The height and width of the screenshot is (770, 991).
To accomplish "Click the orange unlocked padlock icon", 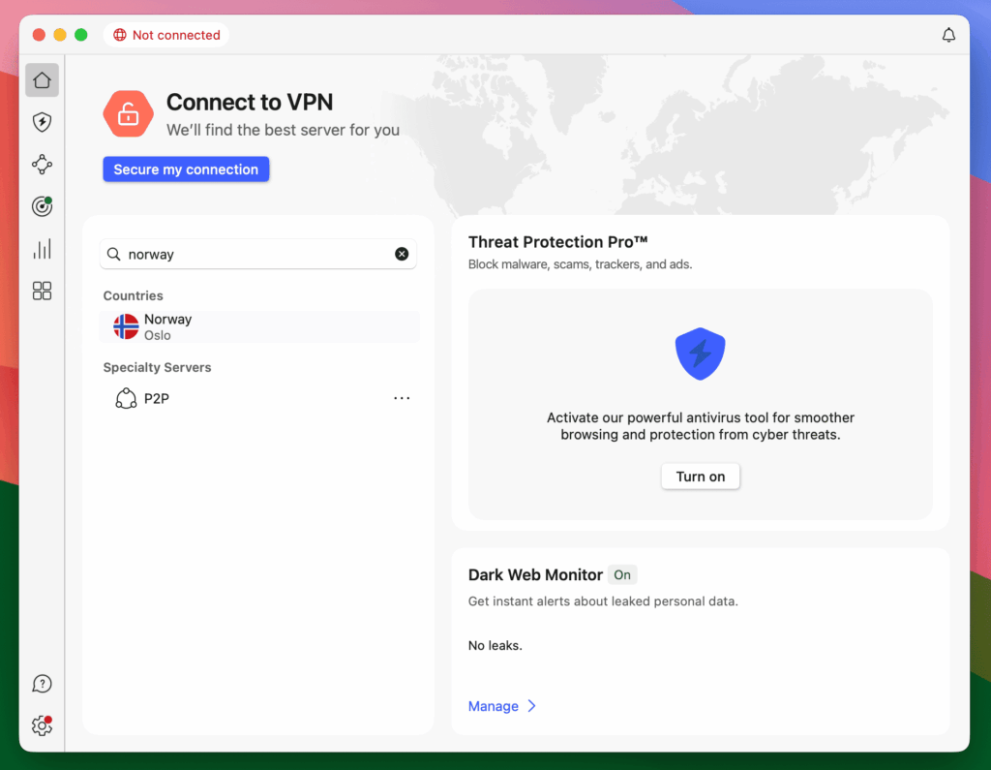I will pos(129,115).
